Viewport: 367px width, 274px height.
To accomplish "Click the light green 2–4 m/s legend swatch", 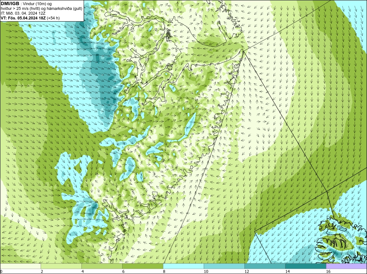I will [x=61, y=266].
